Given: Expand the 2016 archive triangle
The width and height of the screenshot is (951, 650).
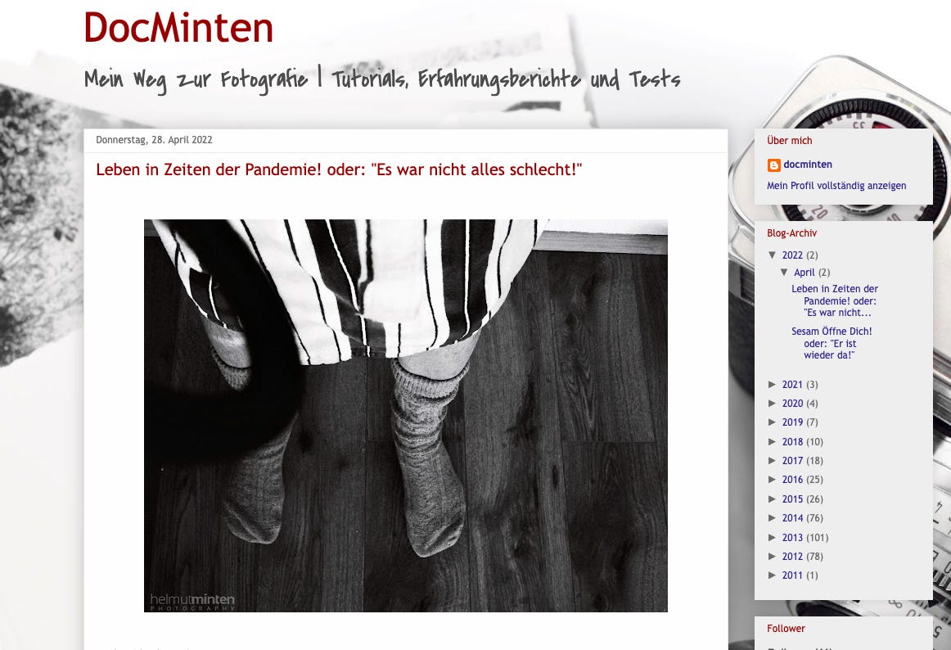Looking at the screenshot, I should [773, 479].
